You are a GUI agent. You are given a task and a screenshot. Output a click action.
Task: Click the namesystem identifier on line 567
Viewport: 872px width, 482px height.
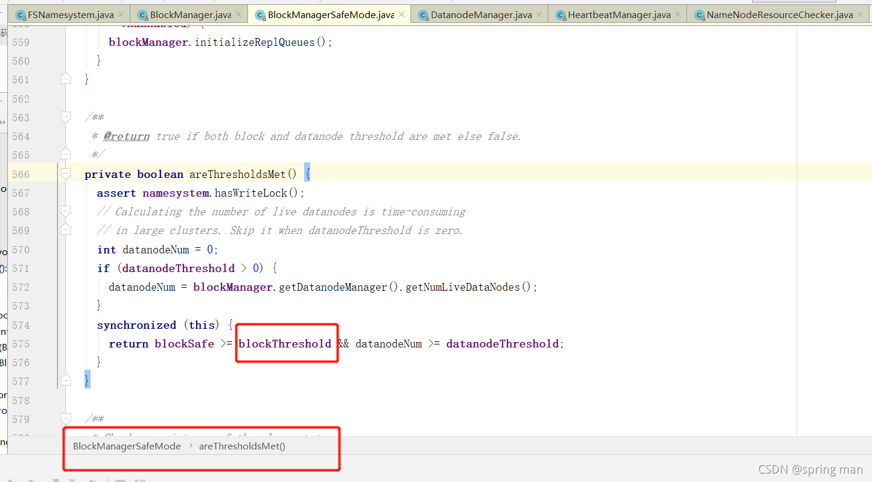[176, 193]
